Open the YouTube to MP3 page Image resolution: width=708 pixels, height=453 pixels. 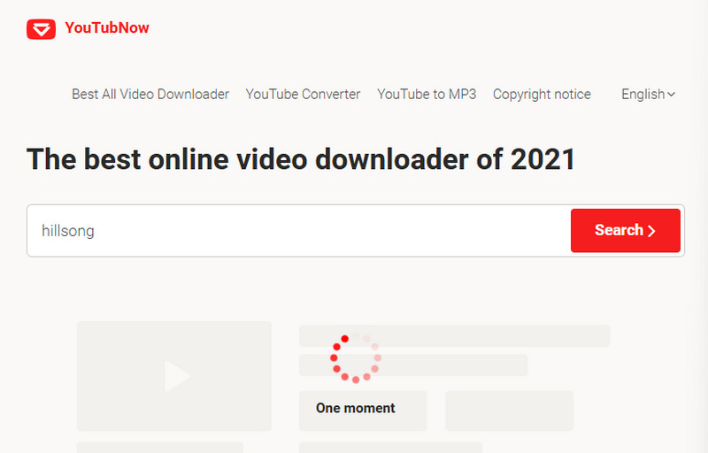(427, 94)
